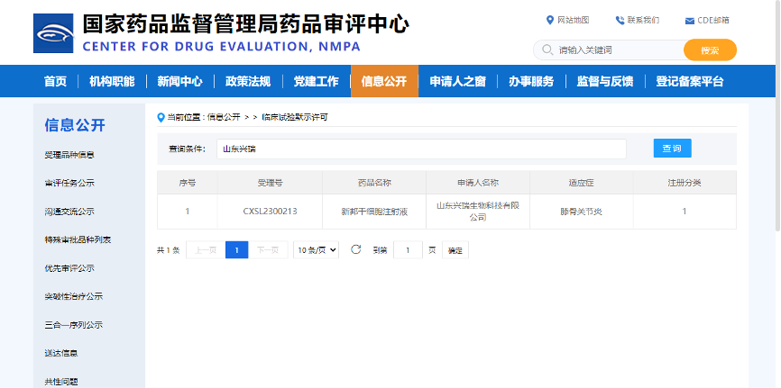781x388 pixels.
Task: Open the 联系我们 link
Action: 644,21
